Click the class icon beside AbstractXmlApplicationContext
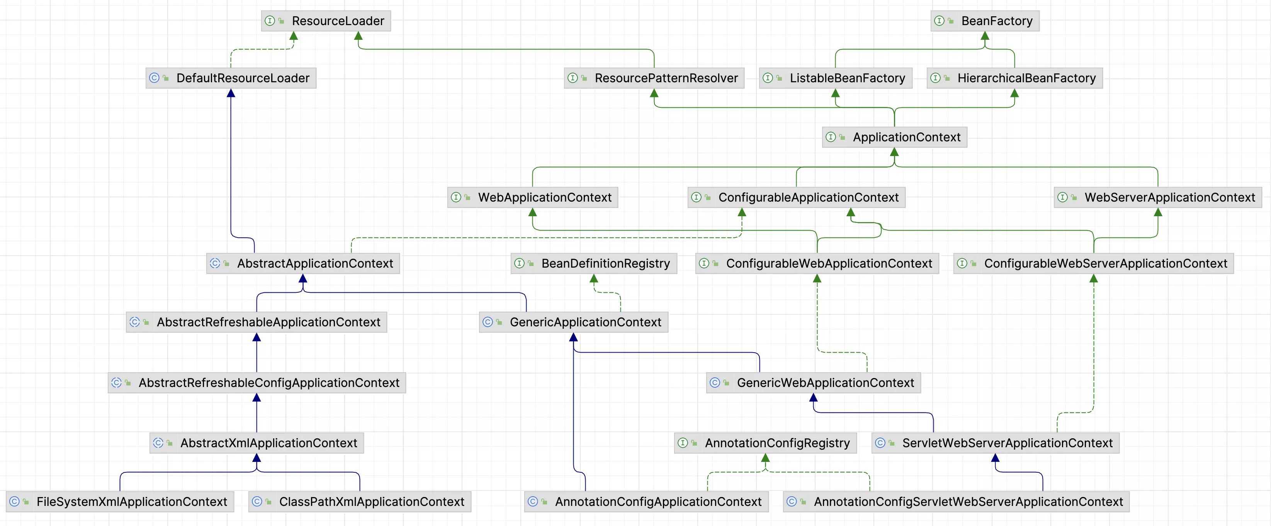The height and width of the screenshot is (526, 1271). 158,443
